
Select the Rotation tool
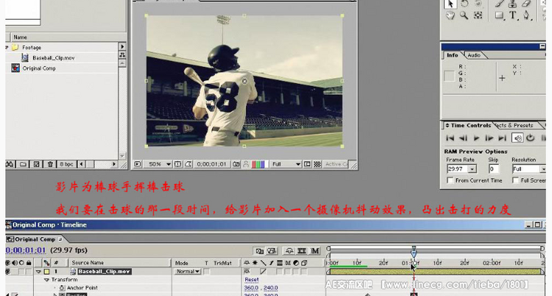pos(464,4)
